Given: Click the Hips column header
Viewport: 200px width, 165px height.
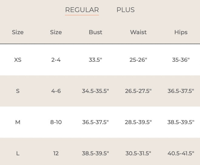Looking at the screenshot, I should pyautogui.click(x=181, y=32).
